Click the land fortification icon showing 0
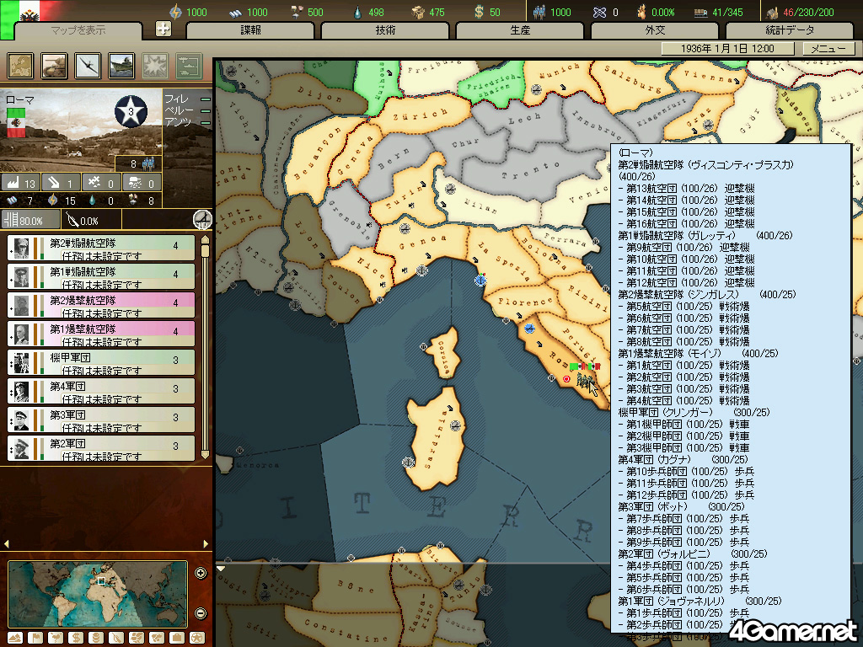Image resolution: width=863 pixels, height=647 pixels. tap(134, 183)
